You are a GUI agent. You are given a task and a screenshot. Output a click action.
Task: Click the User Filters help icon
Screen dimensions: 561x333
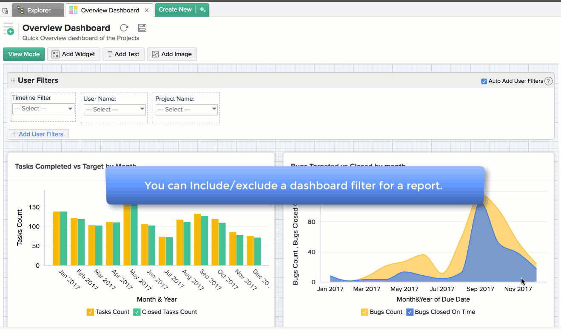(548, 81)
